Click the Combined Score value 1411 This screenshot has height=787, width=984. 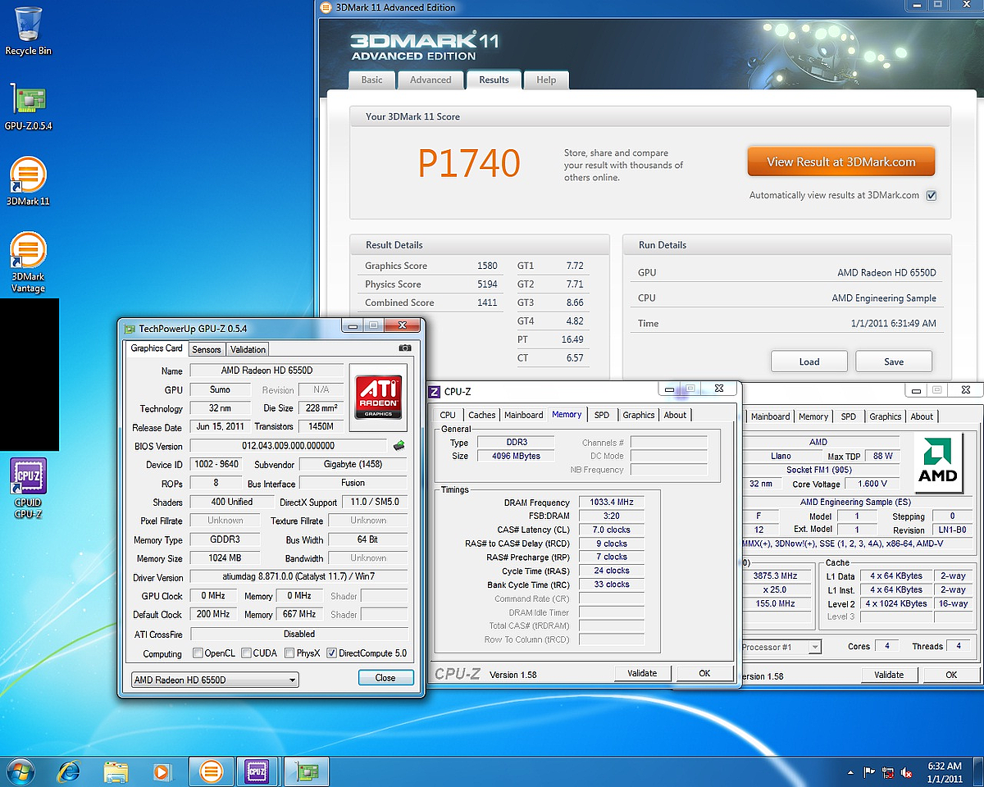487,303
